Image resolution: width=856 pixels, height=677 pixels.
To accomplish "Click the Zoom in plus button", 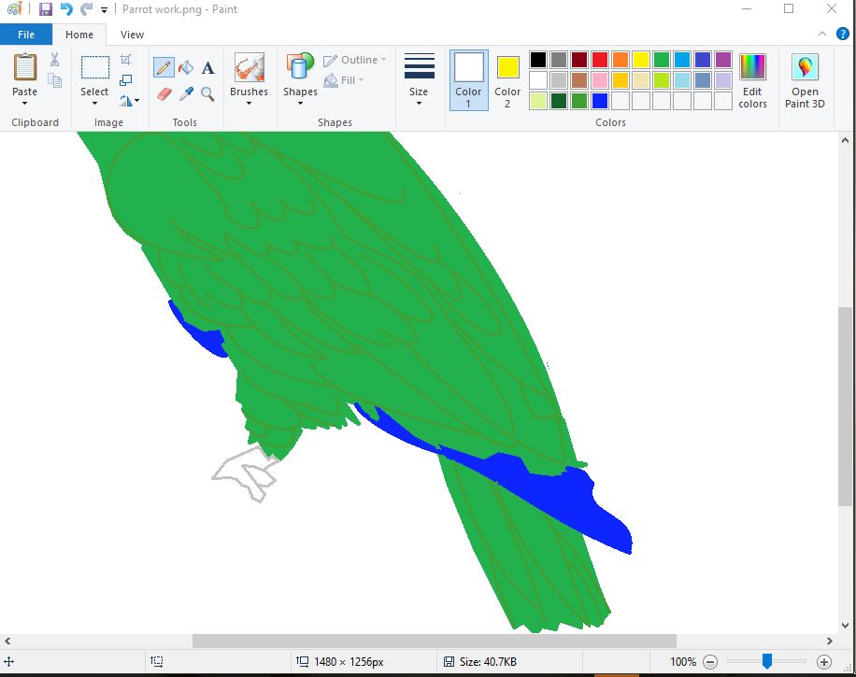I will point(823,662).
